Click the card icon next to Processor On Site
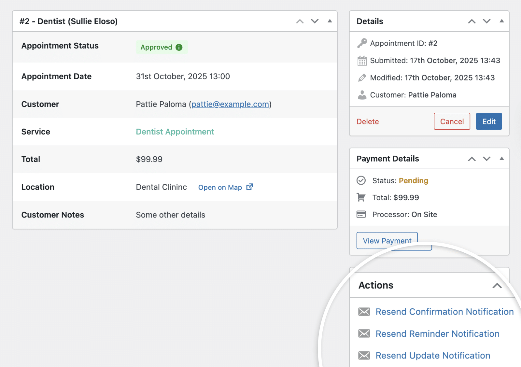This screenshot has height=367, width=521. click(x=361, y=214)
